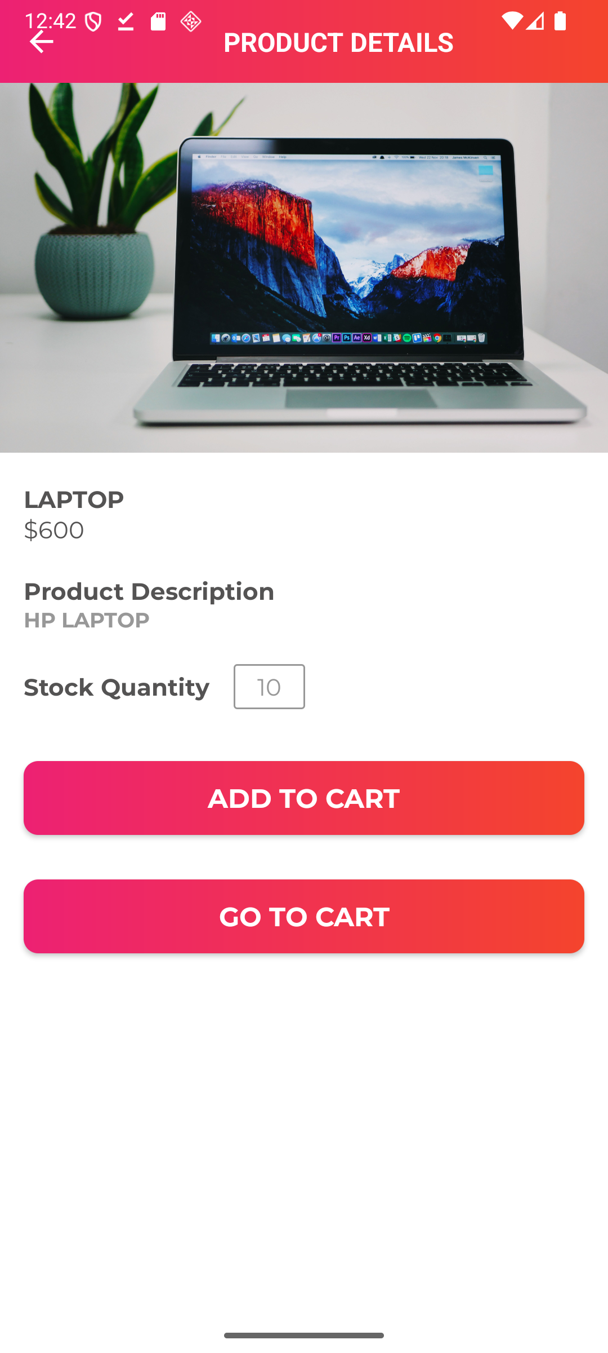608x1353 pixels.
Task: Tap the cellular signal icon
Action: point(535,21)
